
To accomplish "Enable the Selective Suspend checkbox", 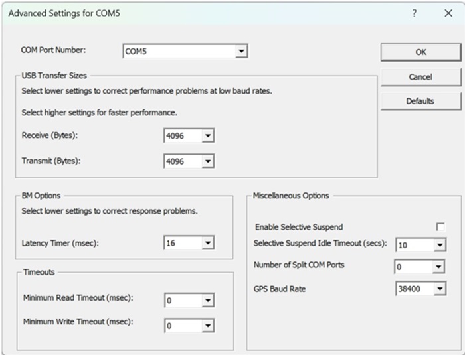I will (x=440, y=227).
